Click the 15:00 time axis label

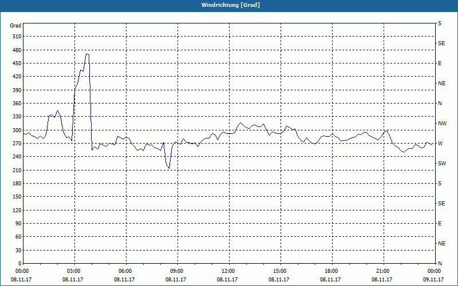279,271
